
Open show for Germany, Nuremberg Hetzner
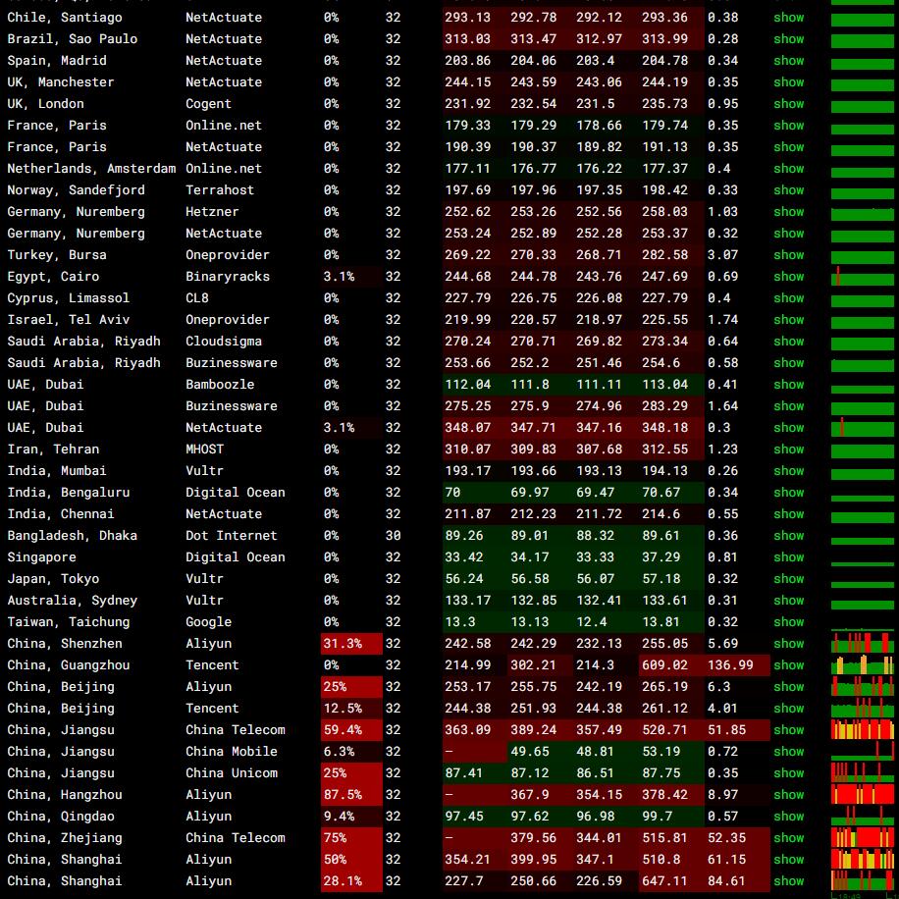[788, 212]
